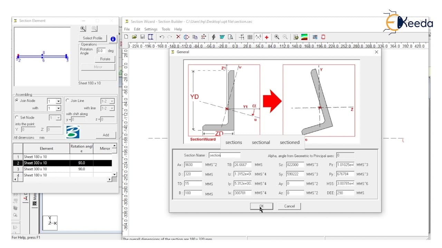Click the axis origin icon in toolbar

pyautogui.click(x=242, y=37)
